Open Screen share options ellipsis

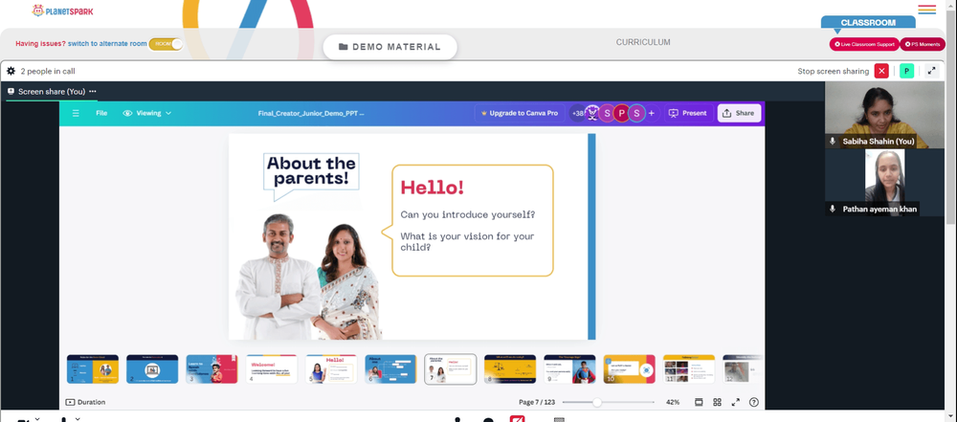tap(92, 92)
